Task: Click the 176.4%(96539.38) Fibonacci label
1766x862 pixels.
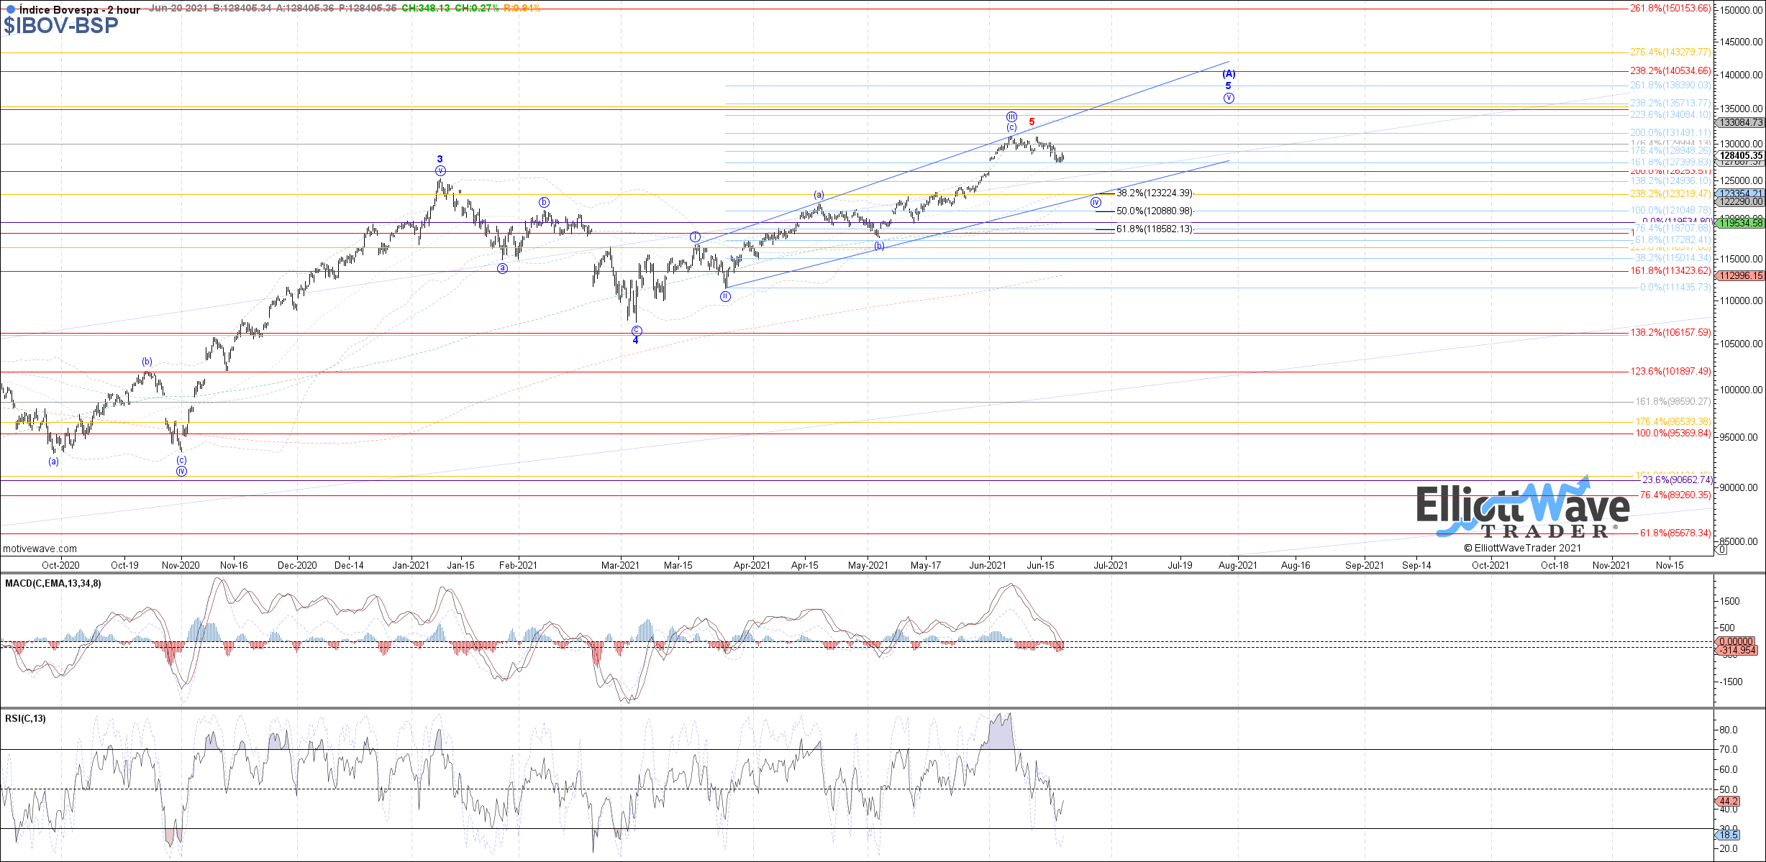Action: (x=1673, y=422)
